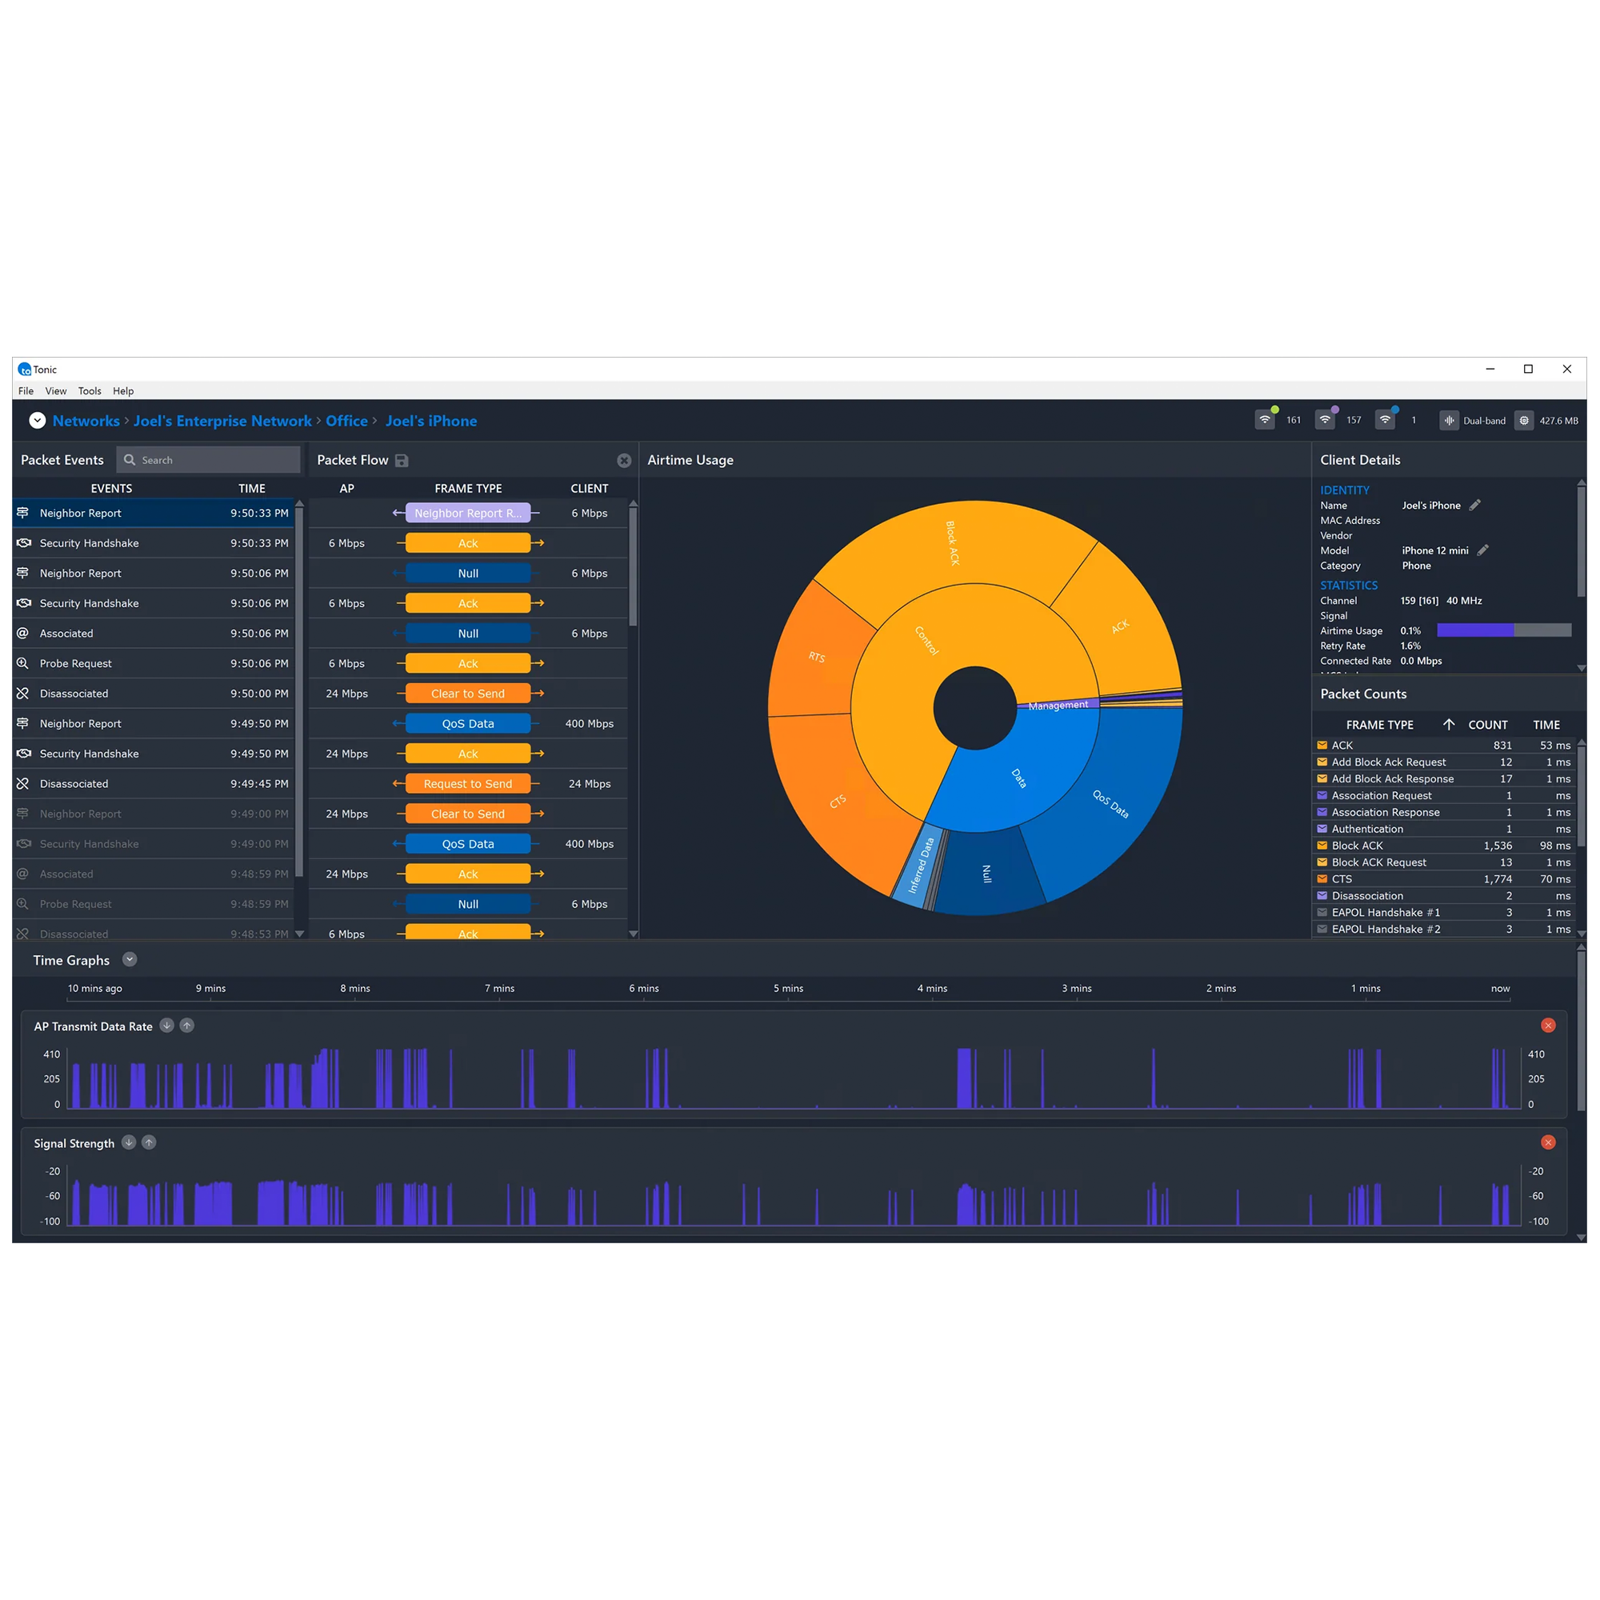This screenshot has height=1600, width=1600.
Task: Click the down arrow on Signal Strength graph
Action: click(x=128, y=1142)
